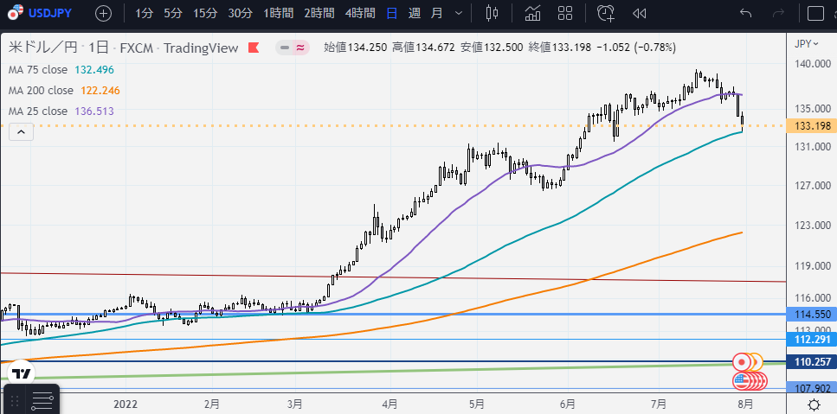Click the 114.550 price line label
The width and height of the screenshot is (837, 414).
pyautogui.click(x=812, y=315)
